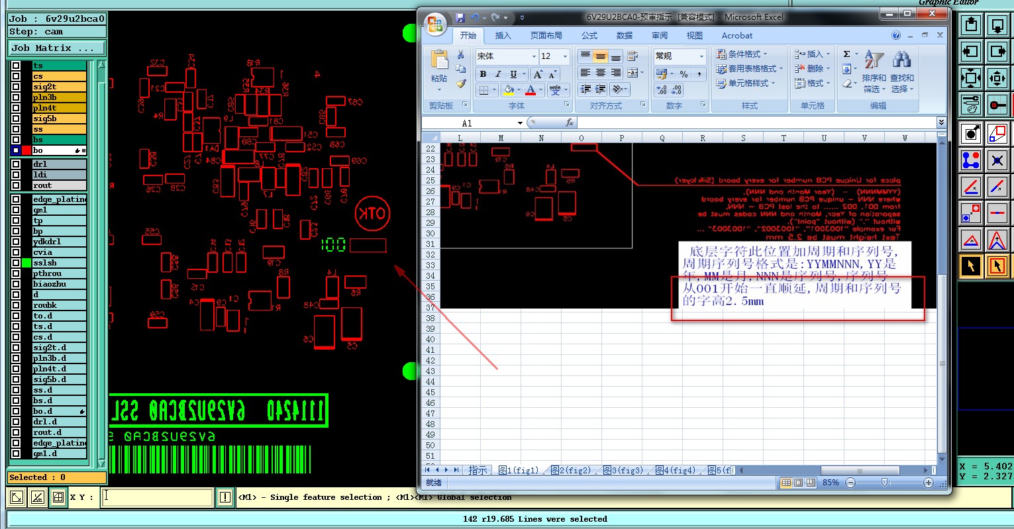The width and height of the screenshot is (1014, 529).
Task: Click the Fill Color yellow swatch
Action: [x=508, y=90]
